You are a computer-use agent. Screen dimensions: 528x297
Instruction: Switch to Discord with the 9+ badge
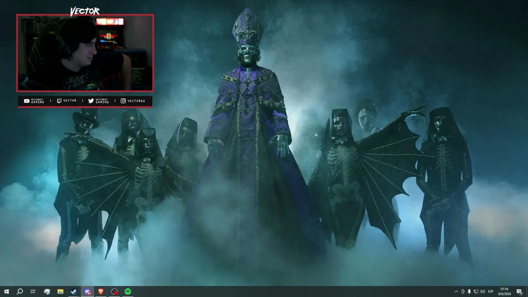(87, 292)
